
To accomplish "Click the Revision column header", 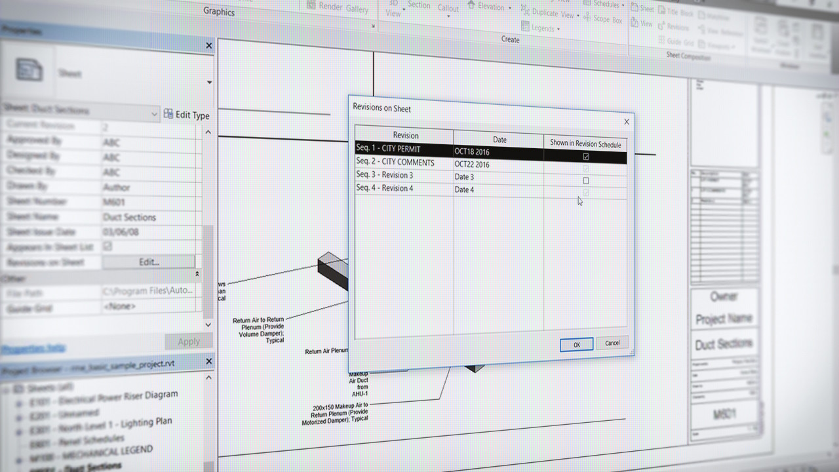I will pyautogui.click(x=405, y=135).
